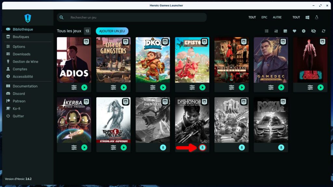Toggle favorites-only heart filter
This screenshot has height=187, width=333.
294,31
